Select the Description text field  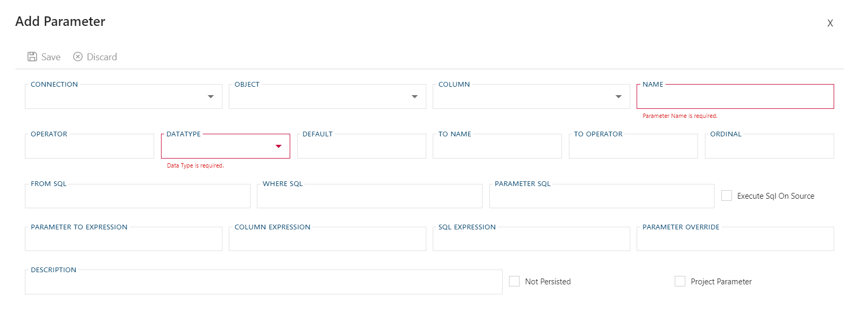(263, 283)
